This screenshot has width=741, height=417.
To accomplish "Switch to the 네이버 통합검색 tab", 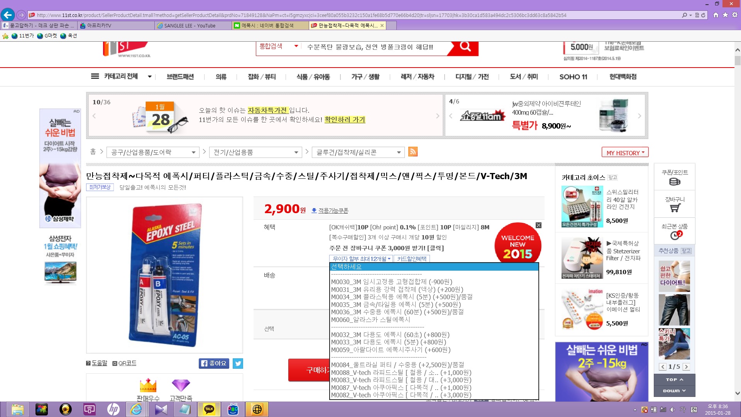I will pos(270,25).
